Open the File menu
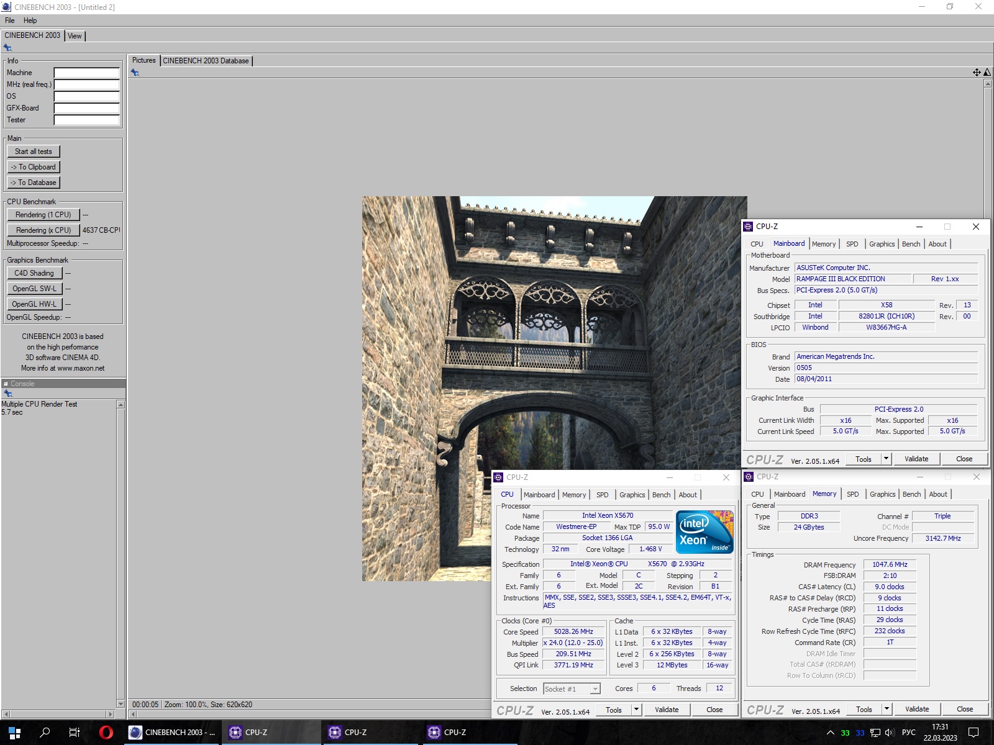 10,20
